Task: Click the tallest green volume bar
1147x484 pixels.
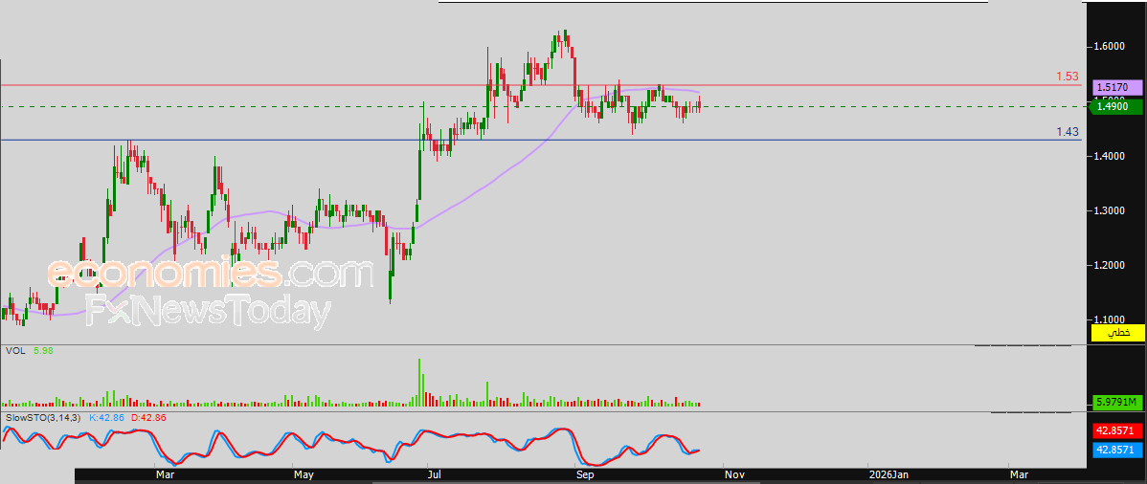Action: click(420, 383)
